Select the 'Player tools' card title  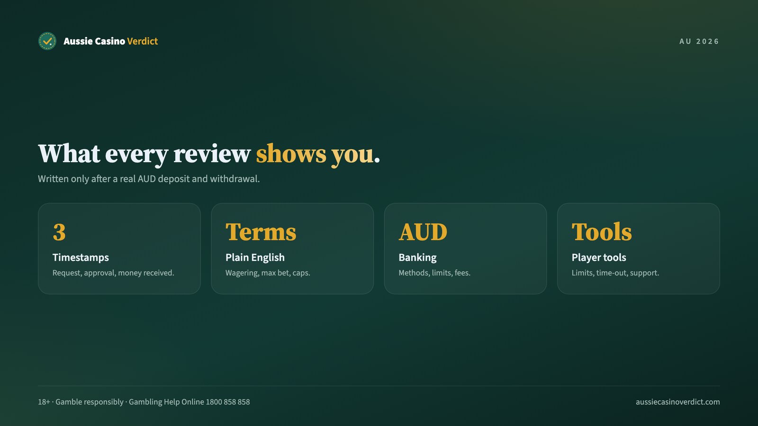599,257
